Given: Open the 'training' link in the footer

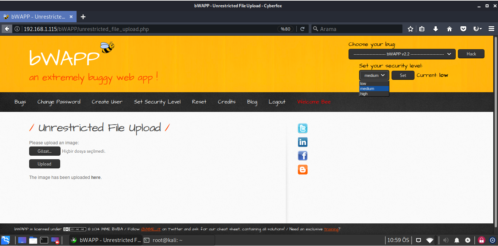Looking at the screenshot, I should click(x=331, y=229).
